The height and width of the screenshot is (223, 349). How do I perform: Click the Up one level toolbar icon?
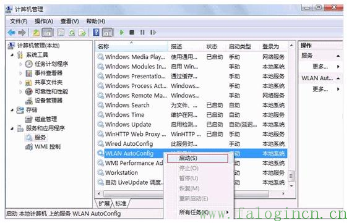pyautogui.click(x=36, y=33)
